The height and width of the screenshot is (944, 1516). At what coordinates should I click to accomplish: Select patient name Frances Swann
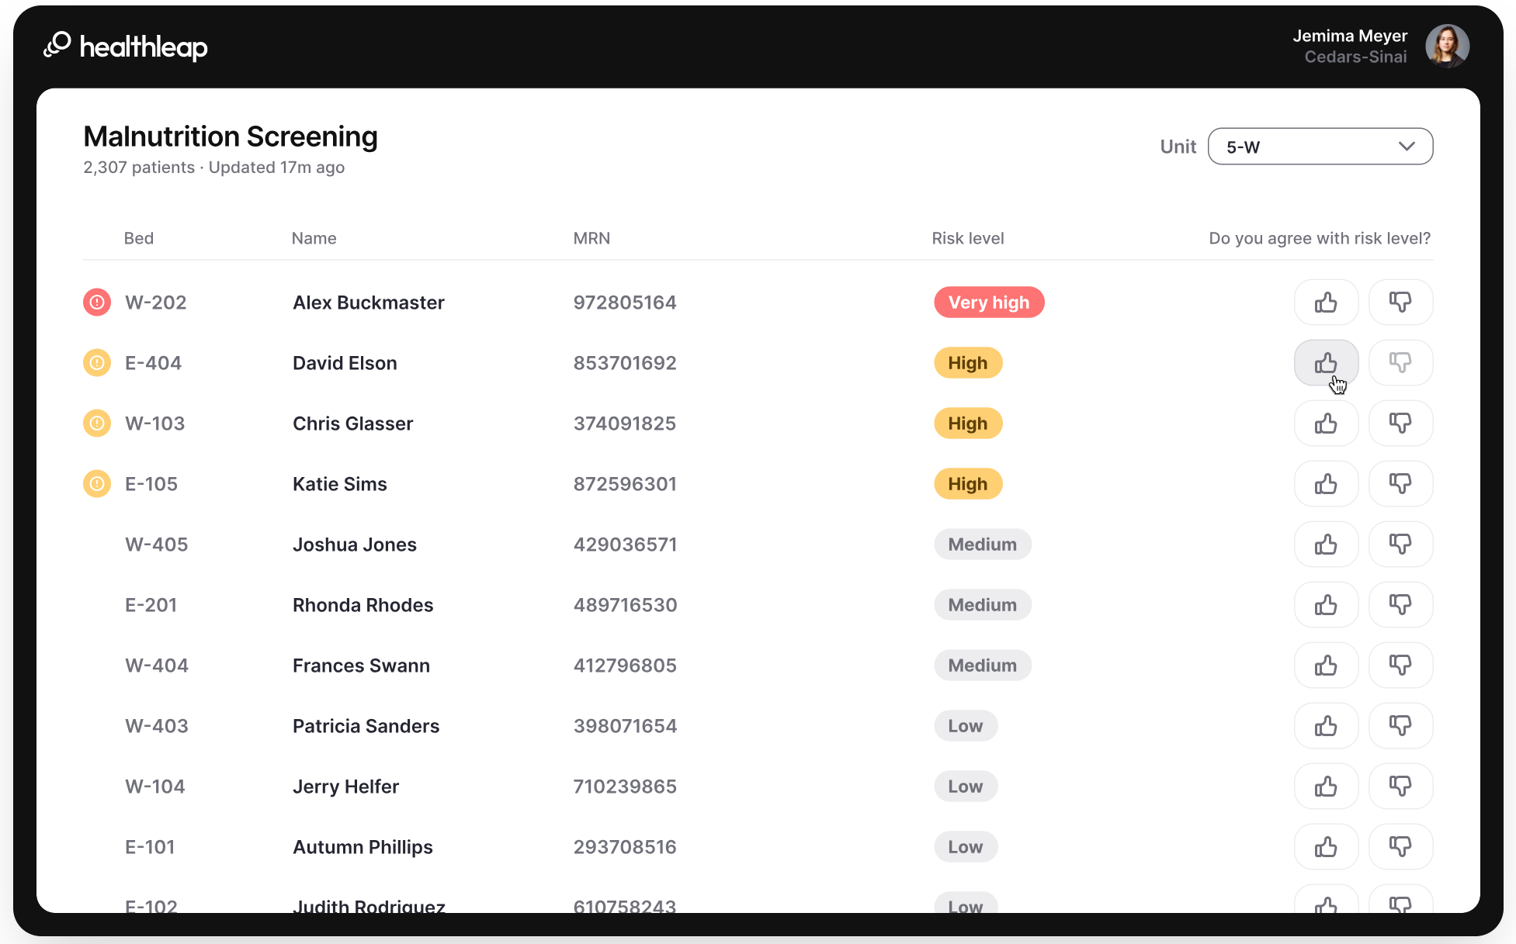click(361, 665)
